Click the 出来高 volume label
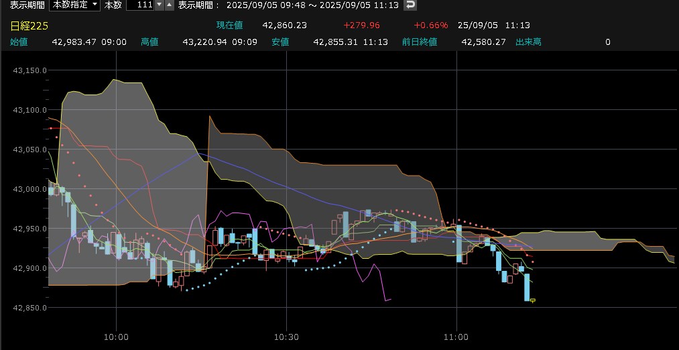The height and width of the screenshot is (350, 679). (528, 42)
